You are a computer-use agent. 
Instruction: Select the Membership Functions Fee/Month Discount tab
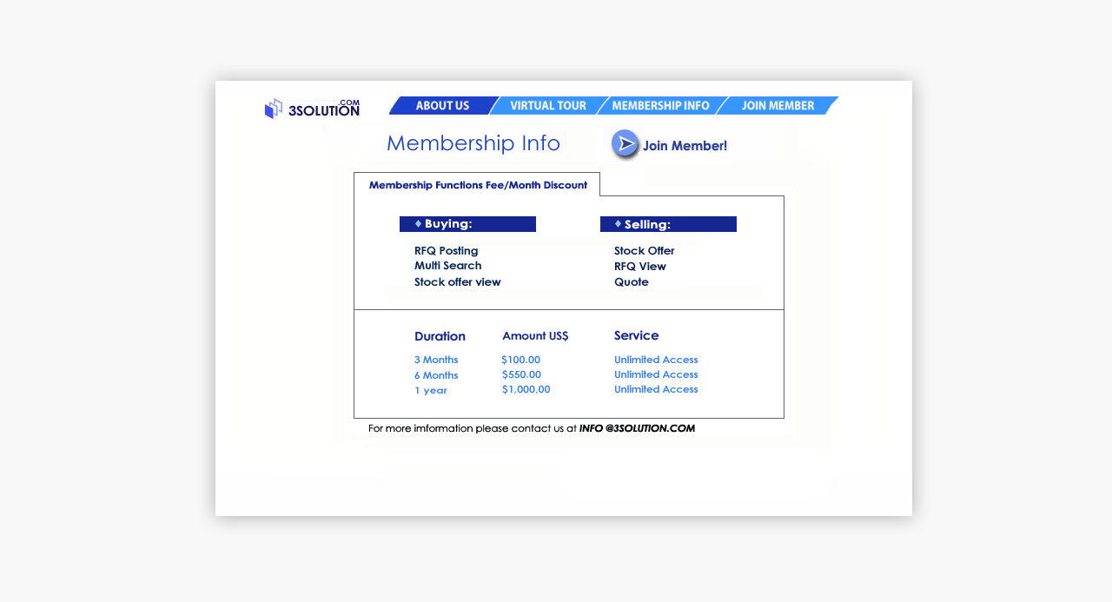[477, 185]
